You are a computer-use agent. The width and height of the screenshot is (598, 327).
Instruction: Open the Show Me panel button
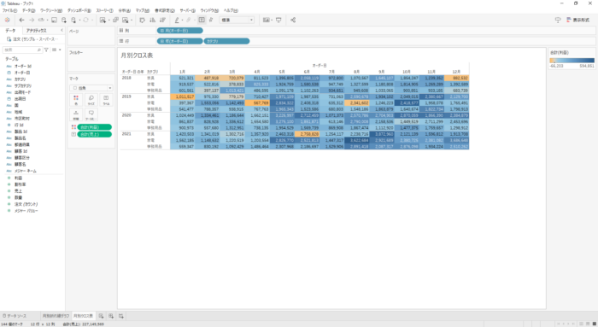click(x=578, y=20)
